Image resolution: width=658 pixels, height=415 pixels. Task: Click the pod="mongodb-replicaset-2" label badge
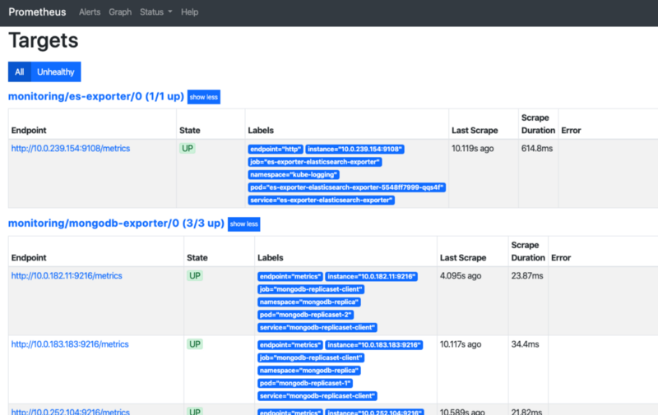pyautogui.click(x=305, y=315)
